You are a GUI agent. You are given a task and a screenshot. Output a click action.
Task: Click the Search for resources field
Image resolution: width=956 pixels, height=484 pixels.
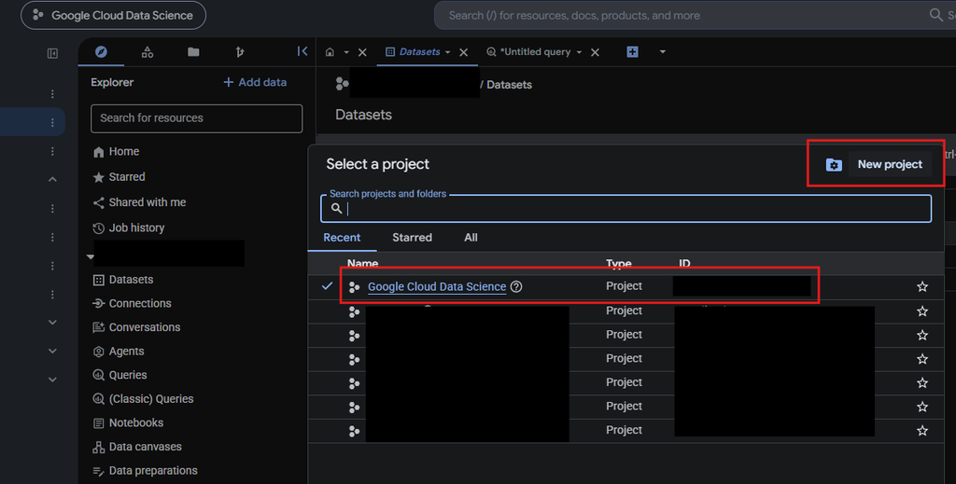(196, 118)
